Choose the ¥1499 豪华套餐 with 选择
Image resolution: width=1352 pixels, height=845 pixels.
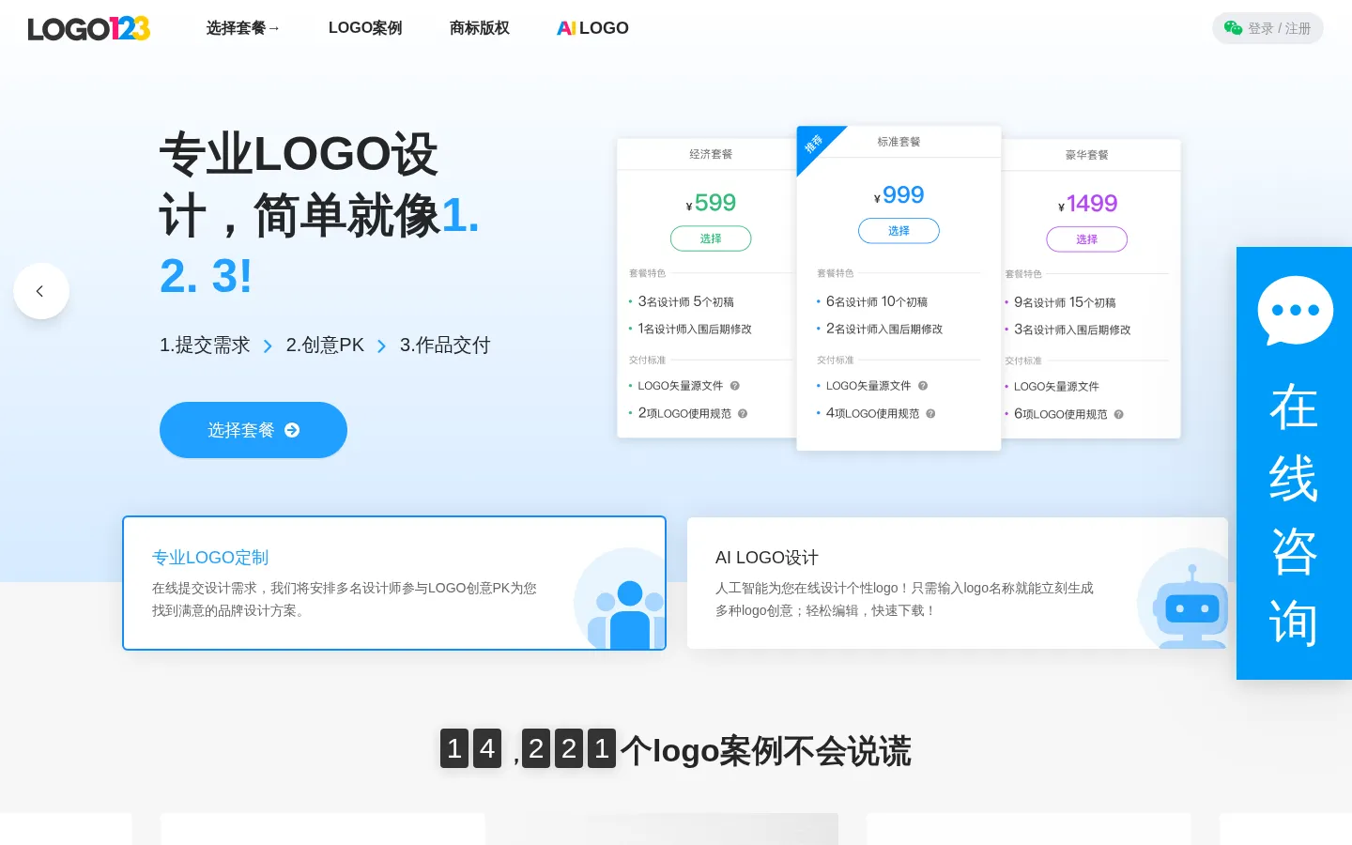click(1086, 239)
